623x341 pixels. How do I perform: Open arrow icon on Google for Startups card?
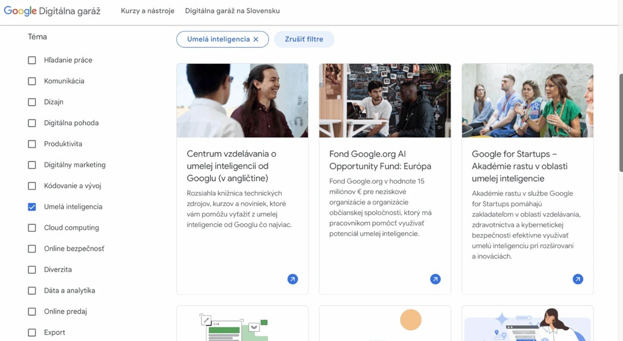pos(578,279)
